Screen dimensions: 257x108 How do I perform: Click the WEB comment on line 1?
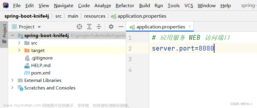click(194, 38)
